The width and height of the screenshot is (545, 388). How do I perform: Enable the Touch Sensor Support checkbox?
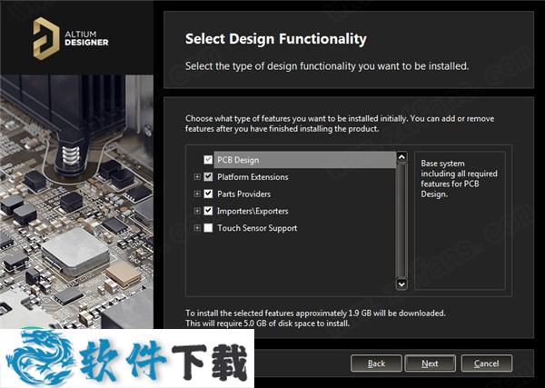(208, 228)
